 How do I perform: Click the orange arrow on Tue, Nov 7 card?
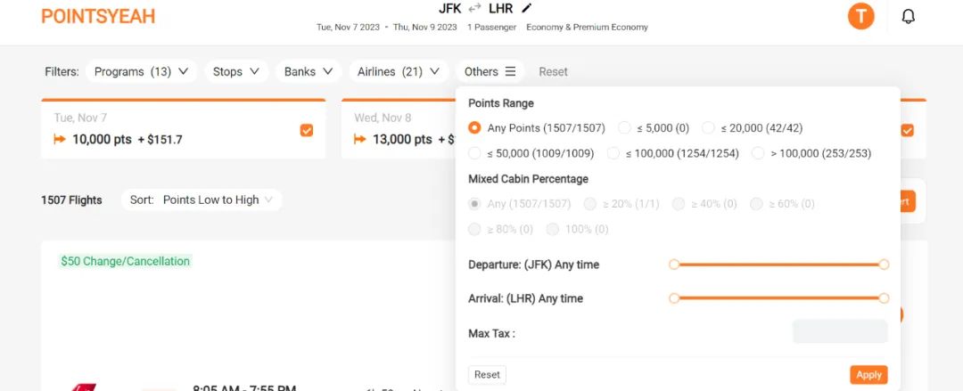pos(60,139)
